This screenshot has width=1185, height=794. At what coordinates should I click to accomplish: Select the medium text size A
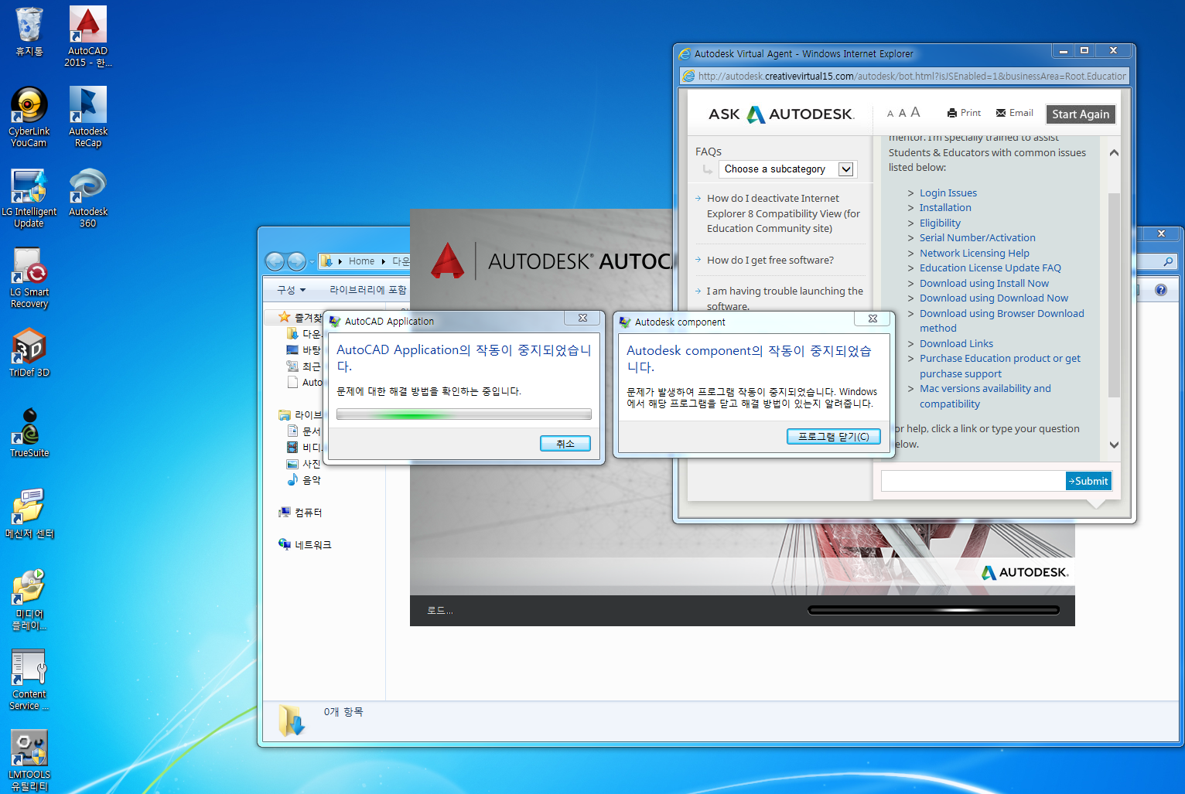tap(902, 113)
